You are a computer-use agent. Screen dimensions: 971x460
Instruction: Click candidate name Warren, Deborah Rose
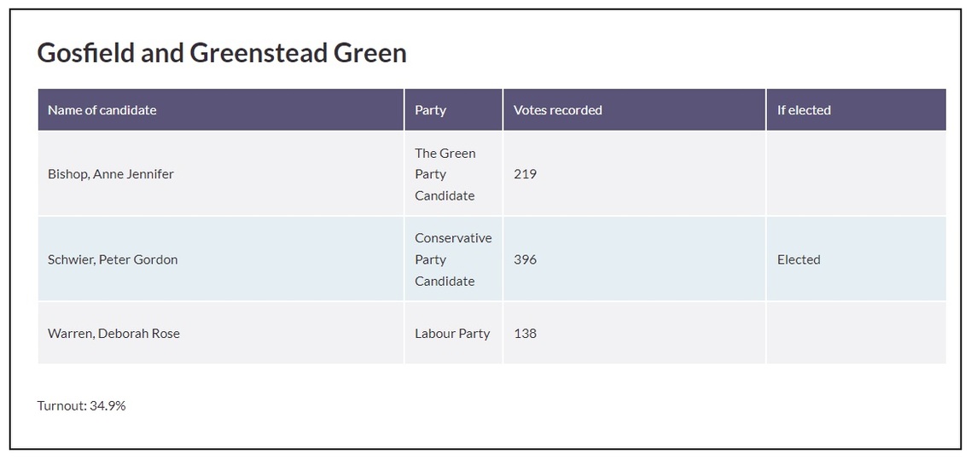coord(113,334)
